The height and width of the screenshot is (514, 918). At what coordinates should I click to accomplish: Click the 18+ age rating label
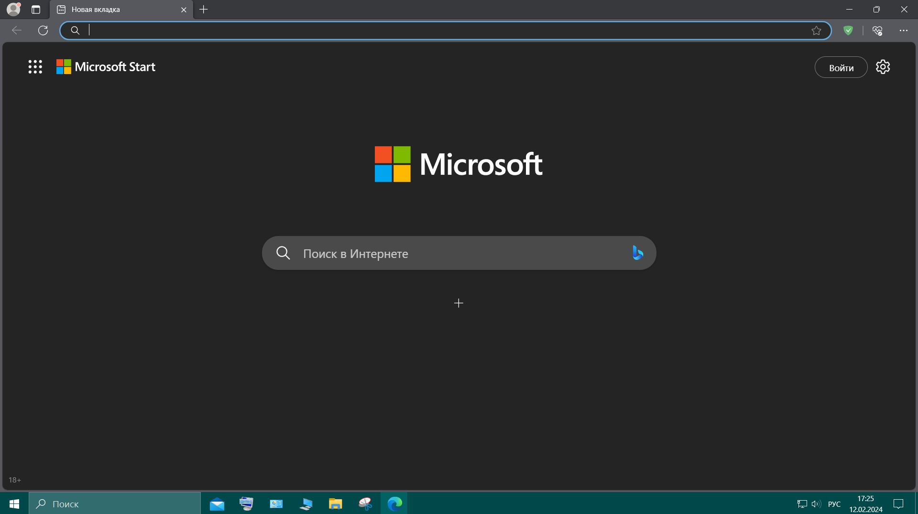pyautogui.click(x=15, y=480)
